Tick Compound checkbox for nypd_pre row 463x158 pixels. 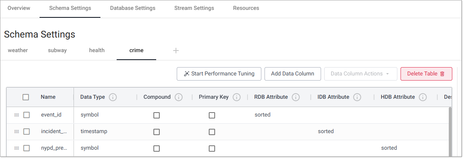click(x=157, y=148)
